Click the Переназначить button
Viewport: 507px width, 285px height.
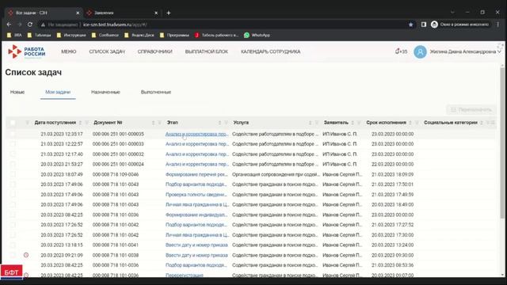point(471,110)
